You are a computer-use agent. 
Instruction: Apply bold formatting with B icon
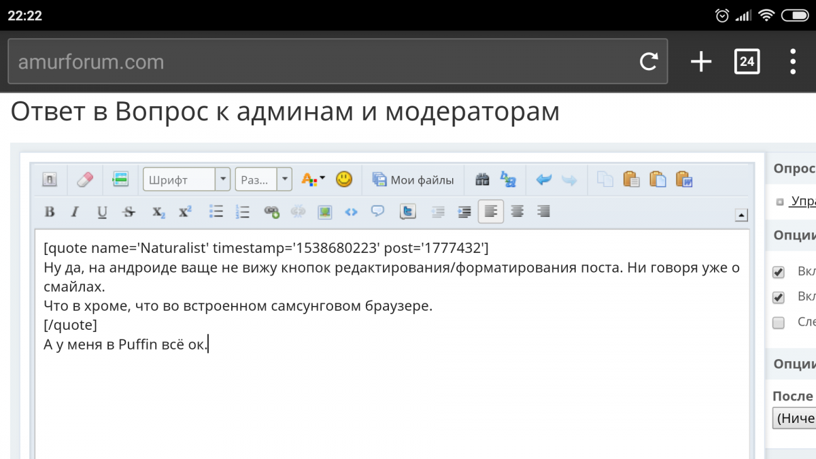50,212
